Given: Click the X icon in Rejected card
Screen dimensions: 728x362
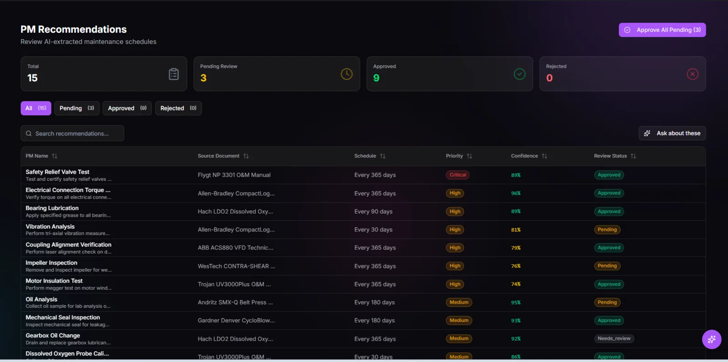Looking at the screenshot, I should [693, 74].
